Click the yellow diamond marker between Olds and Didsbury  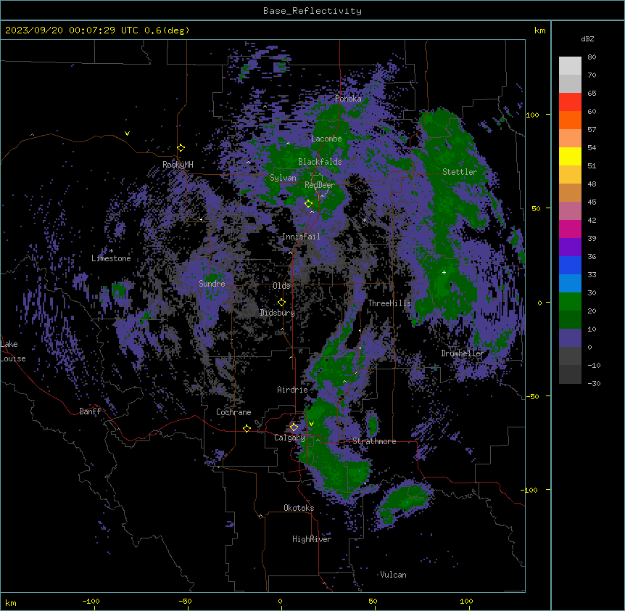coord(281,303)
